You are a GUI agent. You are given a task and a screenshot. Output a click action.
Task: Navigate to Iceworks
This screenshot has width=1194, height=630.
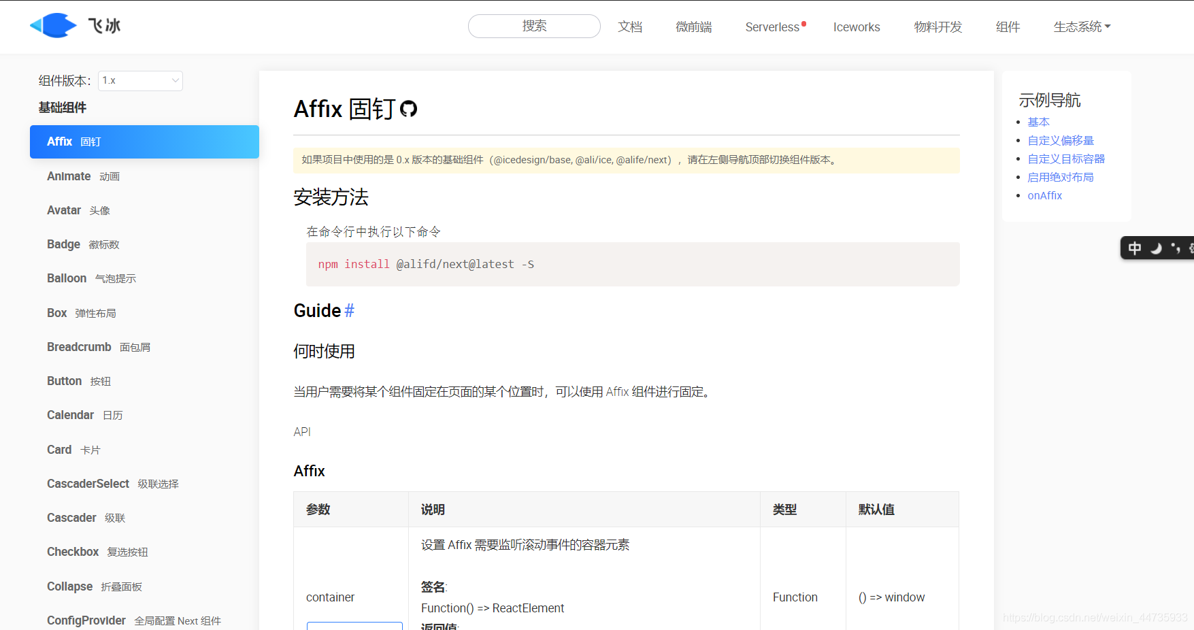coord(857,27)
